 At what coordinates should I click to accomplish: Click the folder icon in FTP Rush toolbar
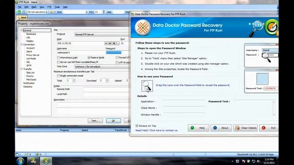[x=51, y=12]
